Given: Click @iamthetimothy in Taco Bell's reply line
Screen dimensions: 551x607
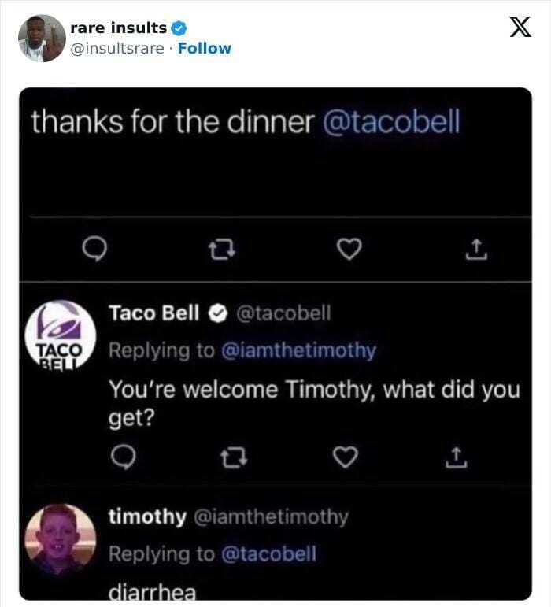Looking at the screenshot, I should tap(297, 350).
